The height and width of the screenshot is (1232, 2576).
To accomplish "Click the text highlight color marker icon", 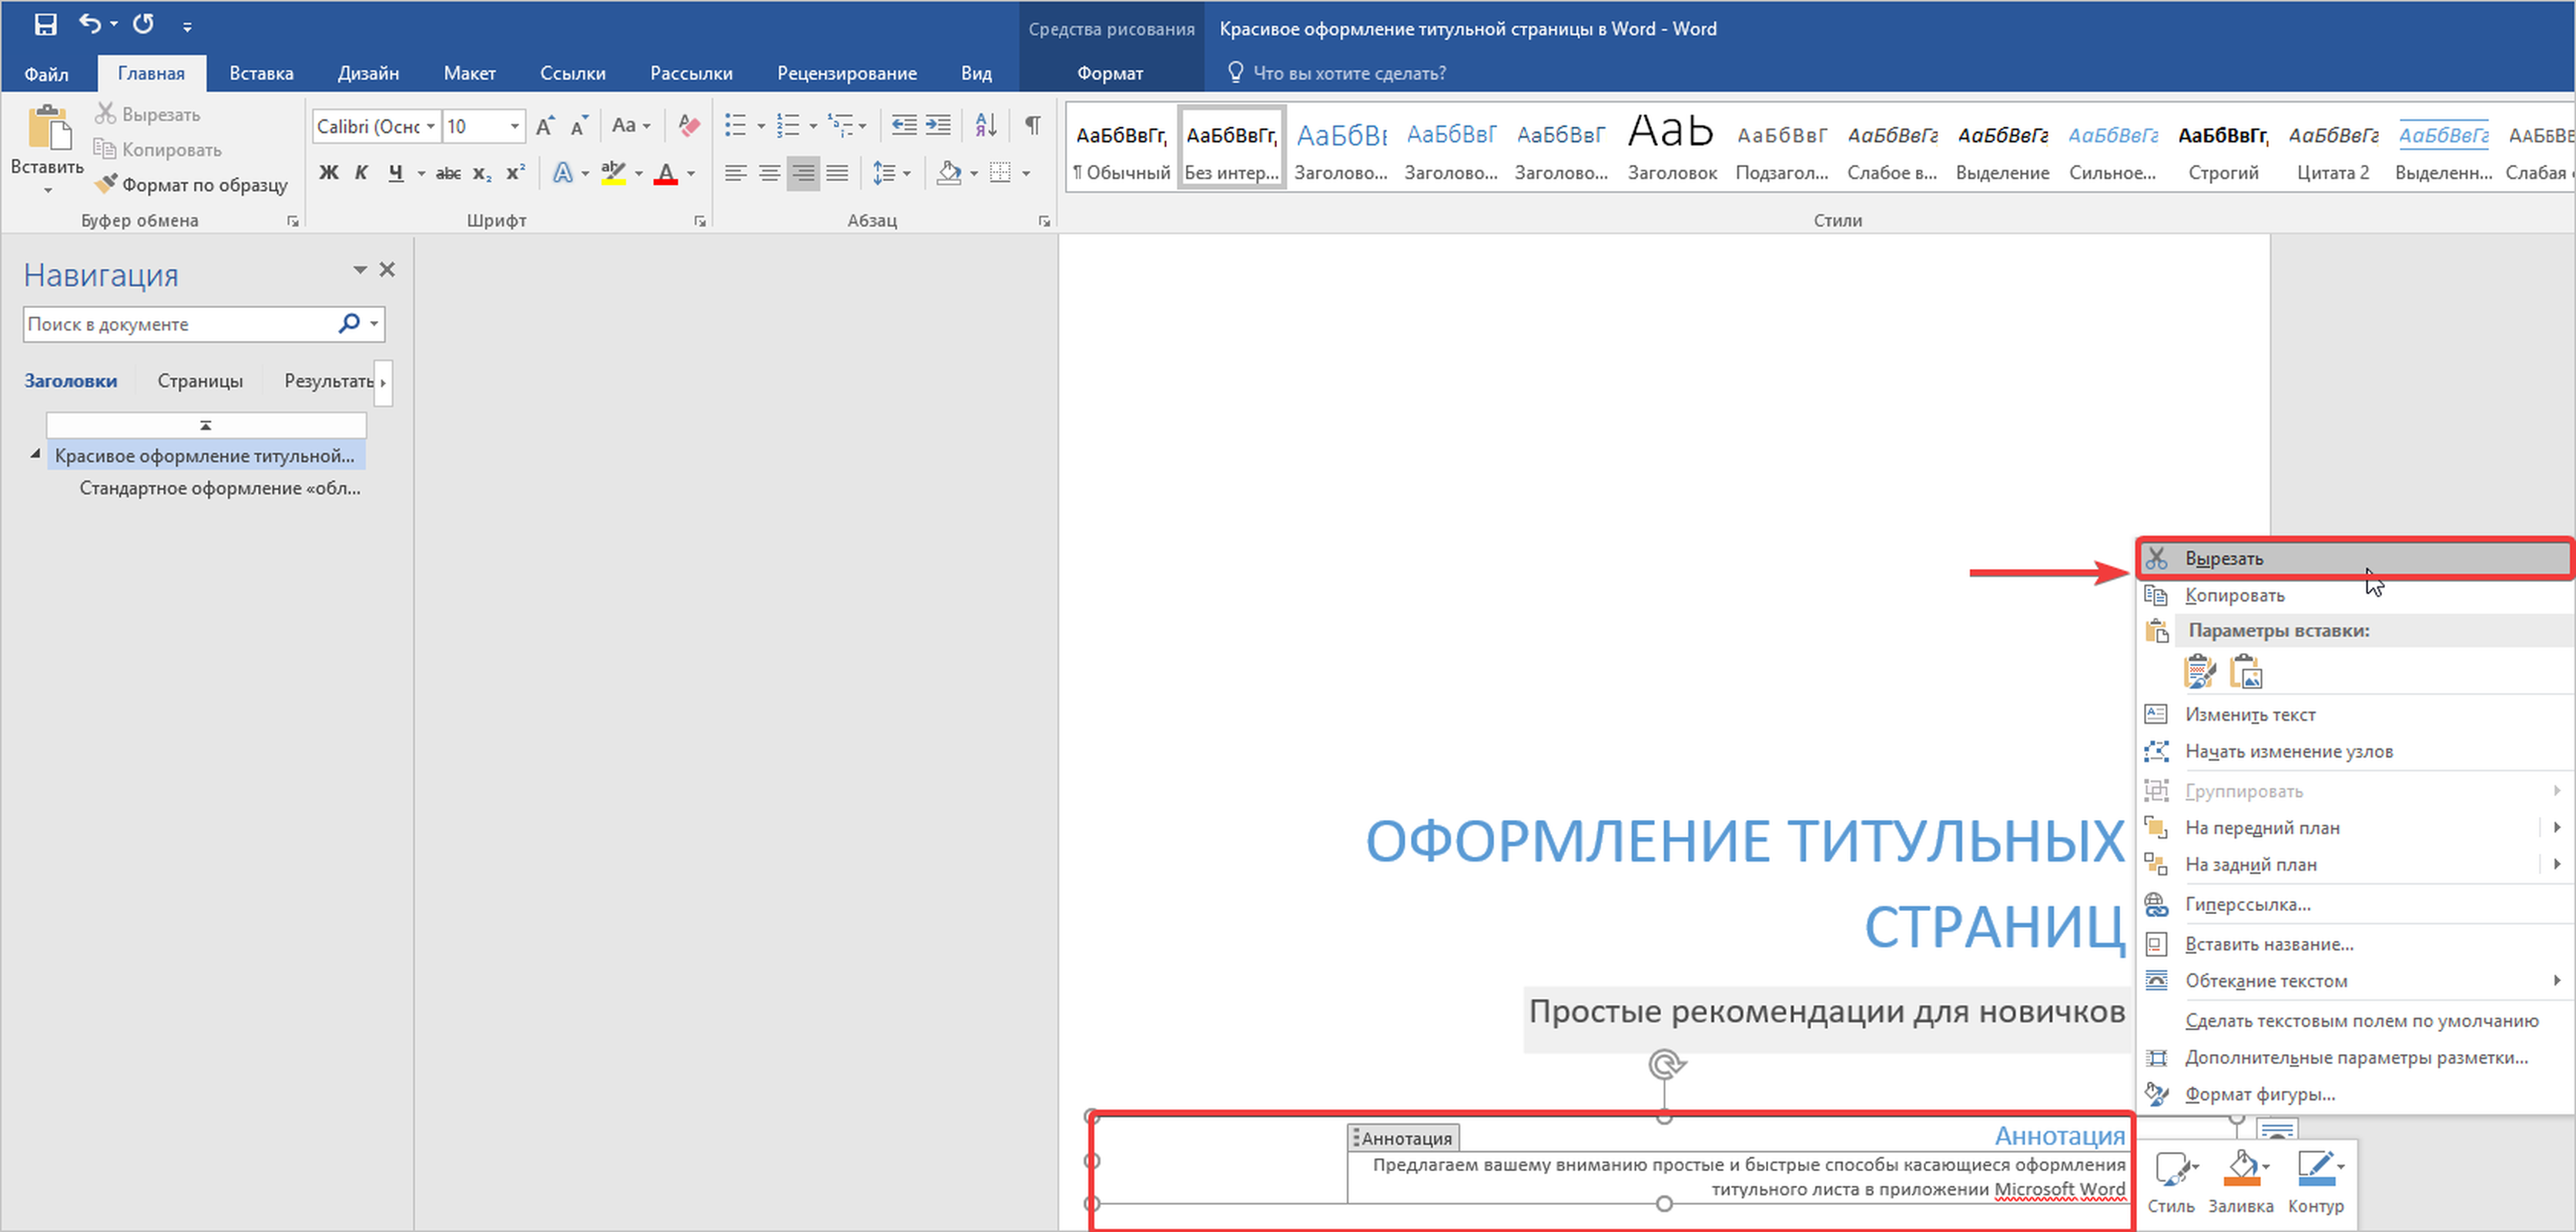I will click(x=613, y=173).
